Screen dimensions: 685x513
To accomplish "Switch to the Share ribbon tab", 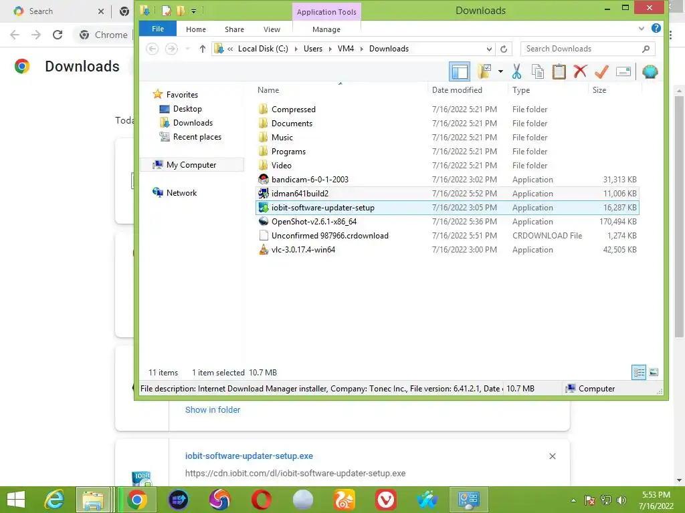I will click(x=234, y=29).
